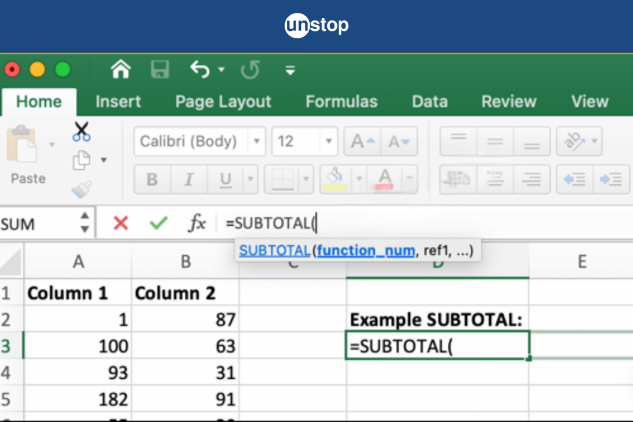
Task: Click the Select All corner triangle
Action: [x=11, y=262]
